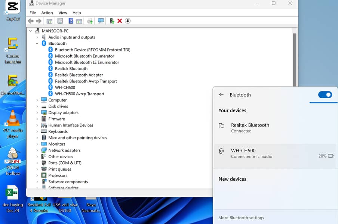Expand Human Interface Devices chevron

(37, 125)
